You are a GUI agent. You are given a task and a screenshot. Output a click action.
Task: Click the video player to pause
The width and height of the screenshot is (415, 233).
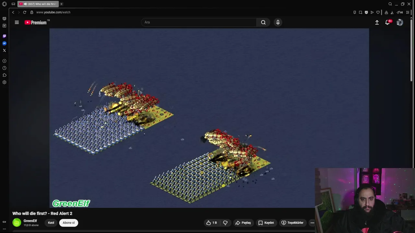pyautogui.click(x=209, y=118)
